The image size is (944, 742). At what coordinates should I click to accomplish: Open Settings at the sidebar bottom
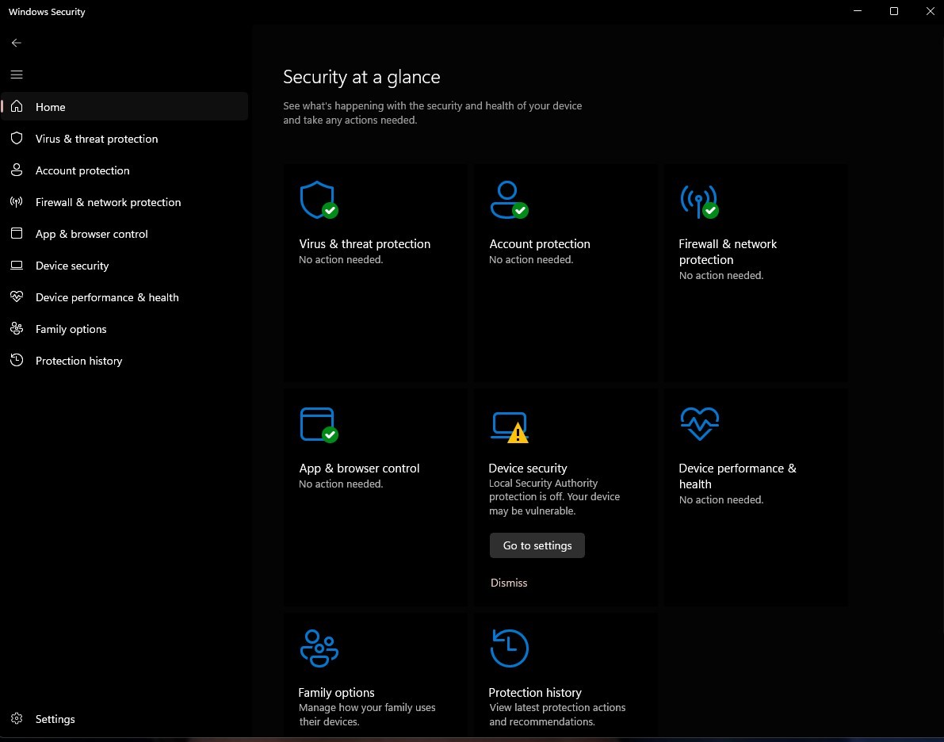click(124, 719)
